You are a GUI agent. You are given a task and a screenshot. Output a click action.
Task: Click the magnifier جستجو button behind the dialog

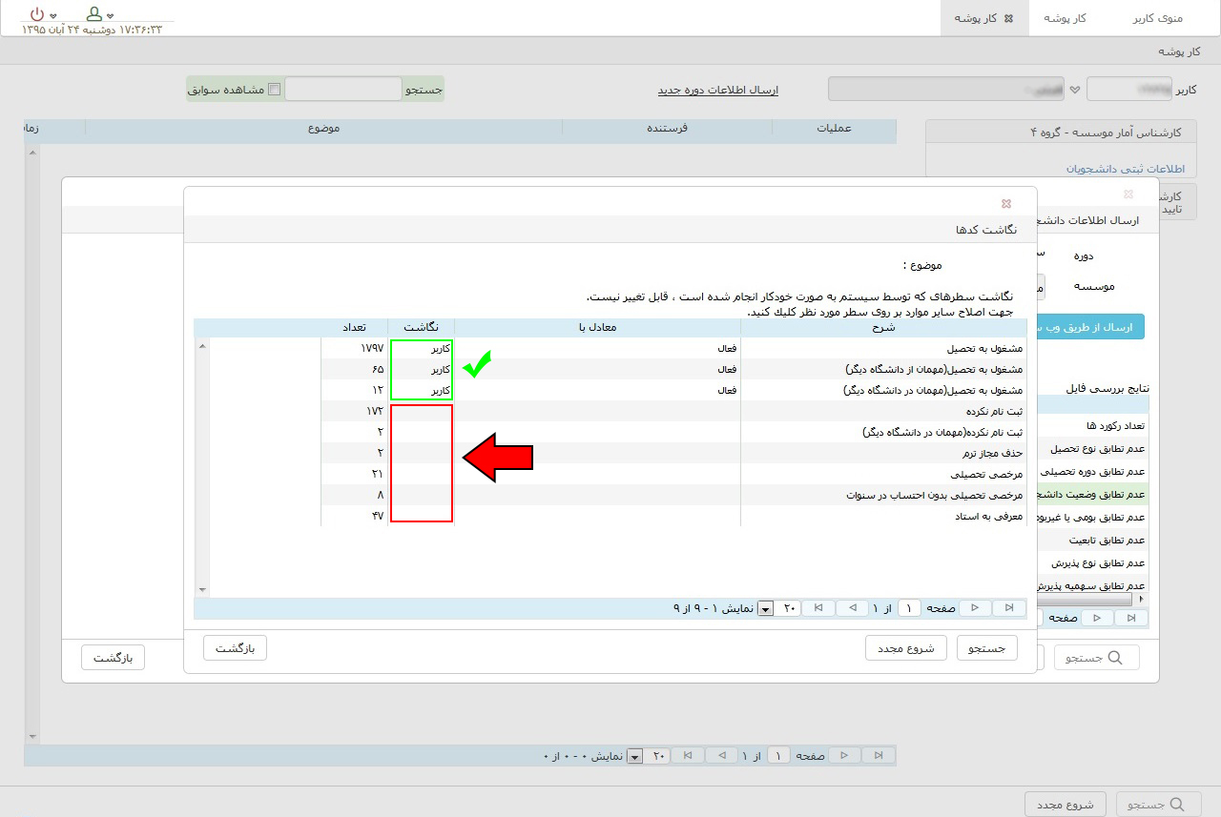point(1096,658)
